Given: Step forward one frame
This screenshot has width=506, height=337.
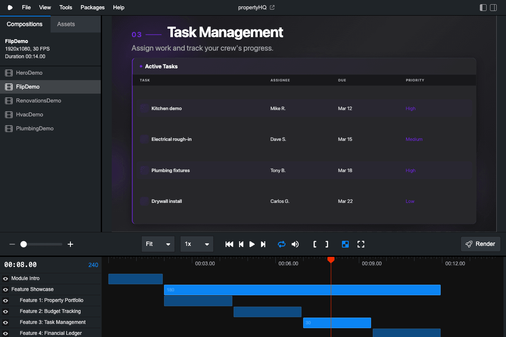Looking at the screenshot, I should pos(263,244).
